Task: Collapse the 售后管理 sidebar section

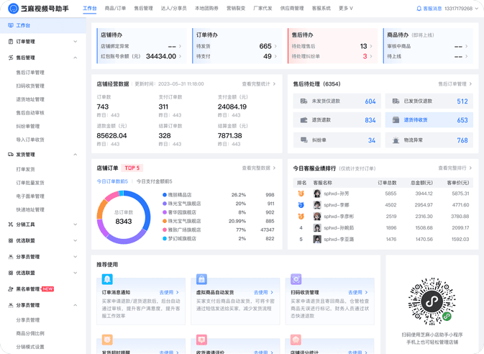Action: pyautogui.click(x=76, y=58)
